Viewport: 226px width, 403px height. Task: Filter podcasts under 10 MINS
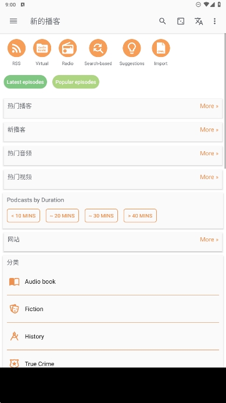23,216
